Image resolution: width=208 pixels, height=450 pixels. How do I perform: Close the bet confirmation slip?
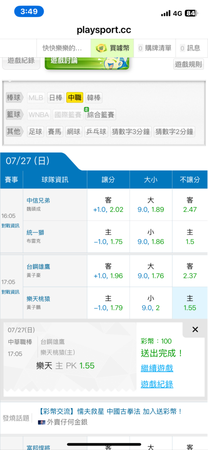pyautogui.click(x=195, y=329)
